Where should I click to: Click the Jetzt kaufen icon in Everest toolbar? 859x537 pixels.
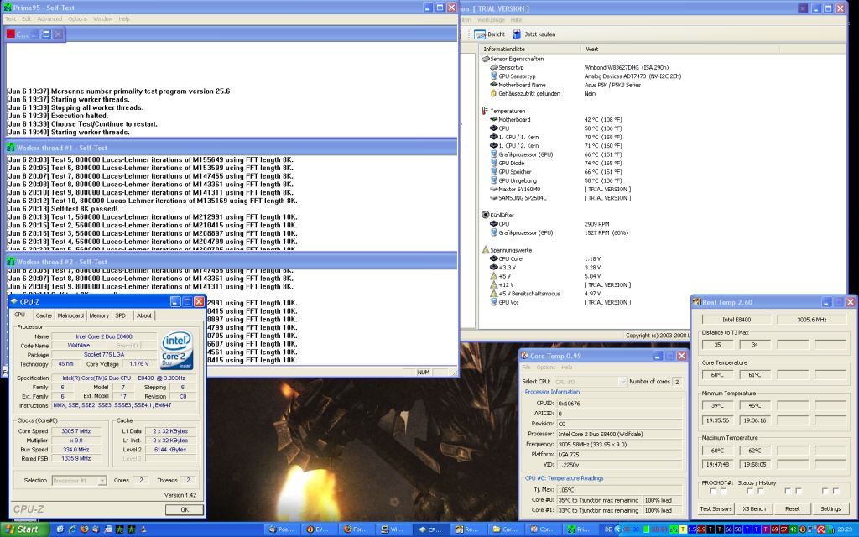(517, 34)
